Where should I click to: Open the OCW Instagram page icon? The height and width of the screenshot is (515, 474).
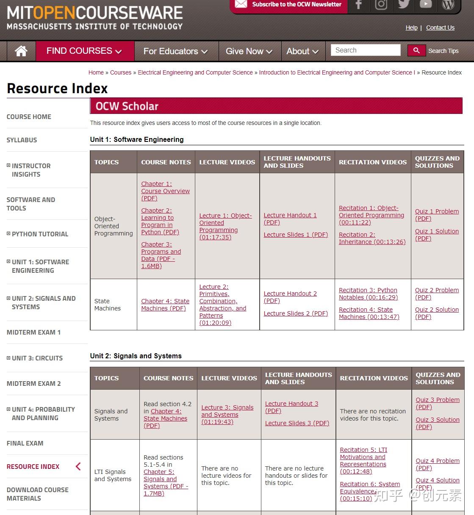[381, 5]
